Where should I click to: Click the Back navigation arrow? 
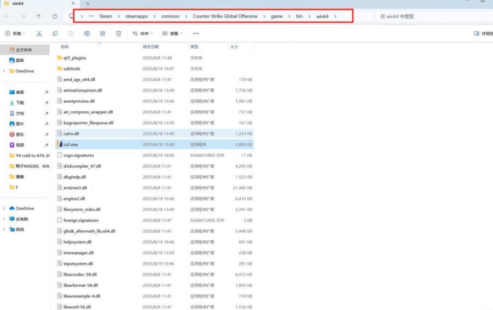[x=7, y=16]
